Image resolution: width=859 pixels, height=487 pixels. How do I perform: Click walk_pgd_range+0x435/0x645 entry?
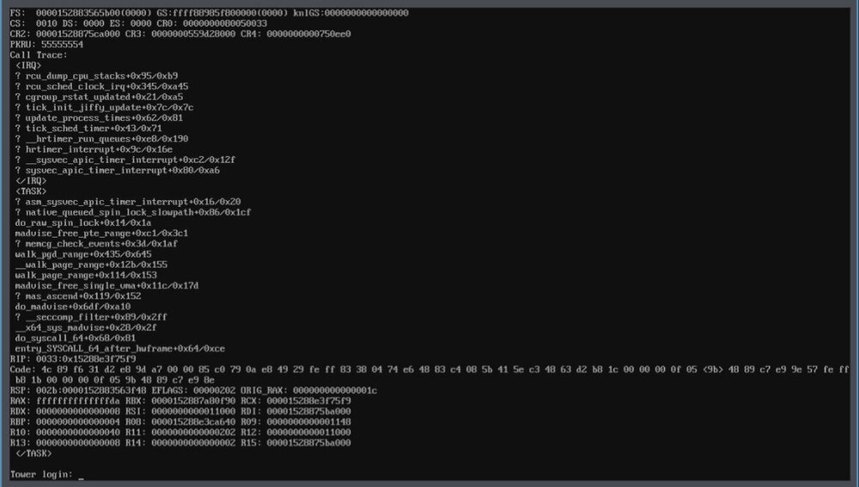pyautogui.click(x=83, y=254)
